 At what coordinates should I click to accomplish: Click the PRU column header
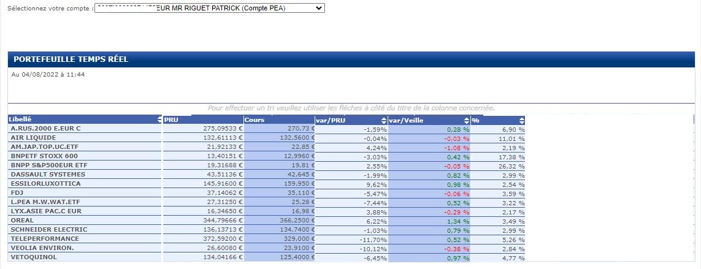tap(172, 119)
